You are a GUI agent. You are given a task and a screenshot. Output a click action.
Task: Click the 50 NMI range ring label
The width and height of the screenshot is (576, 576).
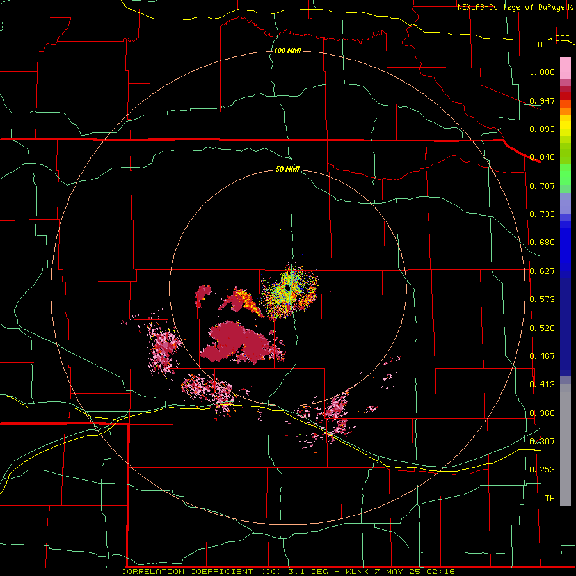click(x=287, y=169)
